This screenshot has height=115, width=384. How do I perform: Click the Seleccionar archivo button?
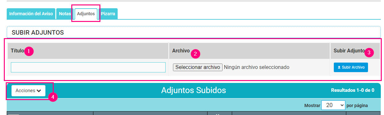198,67
